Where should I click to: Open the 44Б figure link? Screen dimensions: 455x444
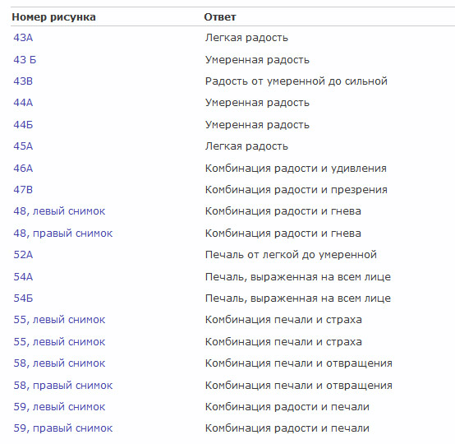tap(23, 125)
